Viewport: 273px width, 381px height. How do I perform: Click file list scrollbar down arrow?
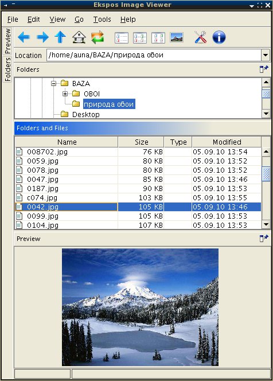click(266, 224)
